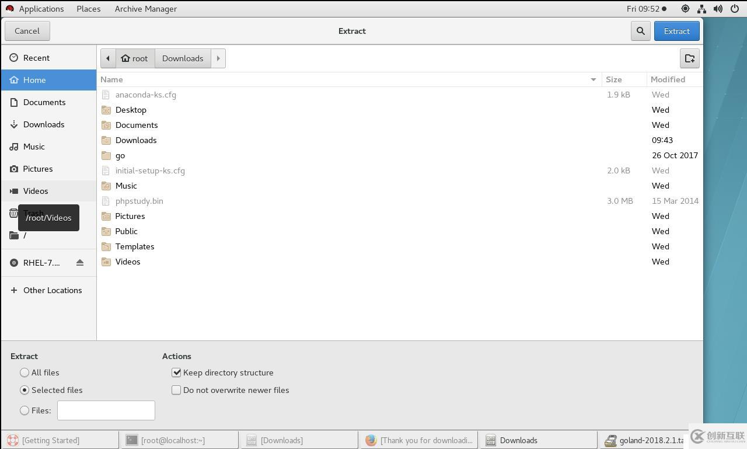Click the Size column header
Screen dimensions: 747x449
pyautogui.click(x=624, y=79)
